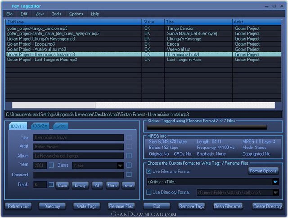Click the Invert selection button
The height and width of the screenshot is (218, 288).
(x=128, y=186)
